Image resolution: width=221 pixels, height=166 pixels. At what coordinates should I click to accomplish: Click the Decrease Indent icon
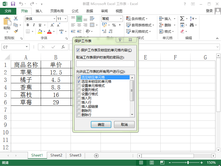[x=73, y=31]
